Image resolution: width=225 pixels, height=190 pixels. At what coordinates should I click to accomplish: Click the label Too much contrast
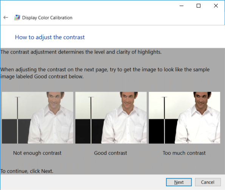pyautogui.click(x=184, y=153)
